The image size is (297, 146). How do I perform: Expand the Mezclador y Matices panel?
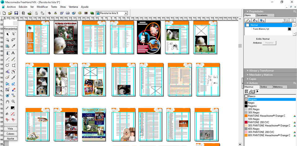261,75
